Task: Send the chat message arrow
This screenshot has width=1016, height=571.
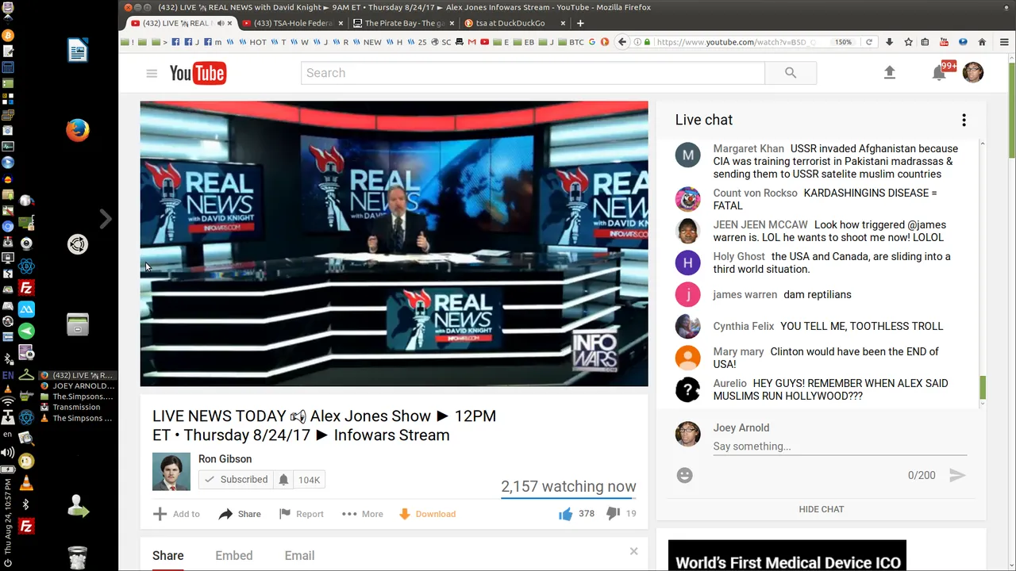Action: coord(957,475)
